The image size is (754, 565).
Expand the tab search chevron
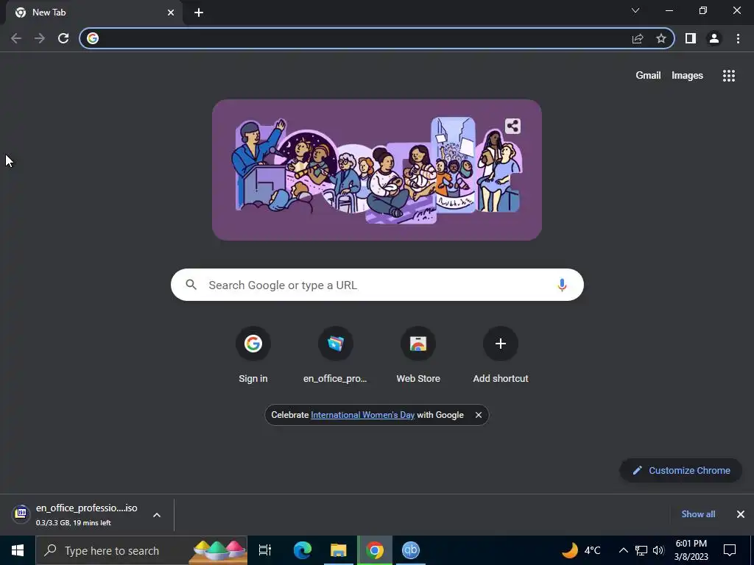point(635,10)
